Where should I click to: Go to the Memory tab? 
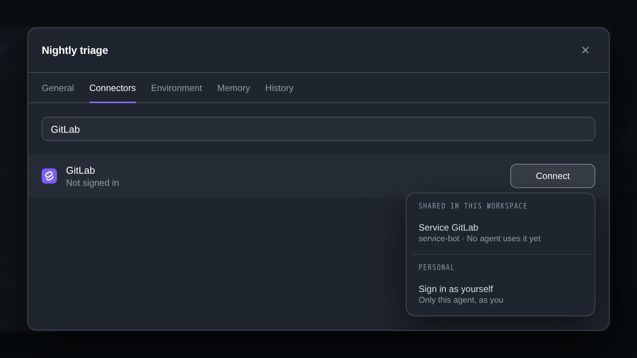tap(234, 88)
